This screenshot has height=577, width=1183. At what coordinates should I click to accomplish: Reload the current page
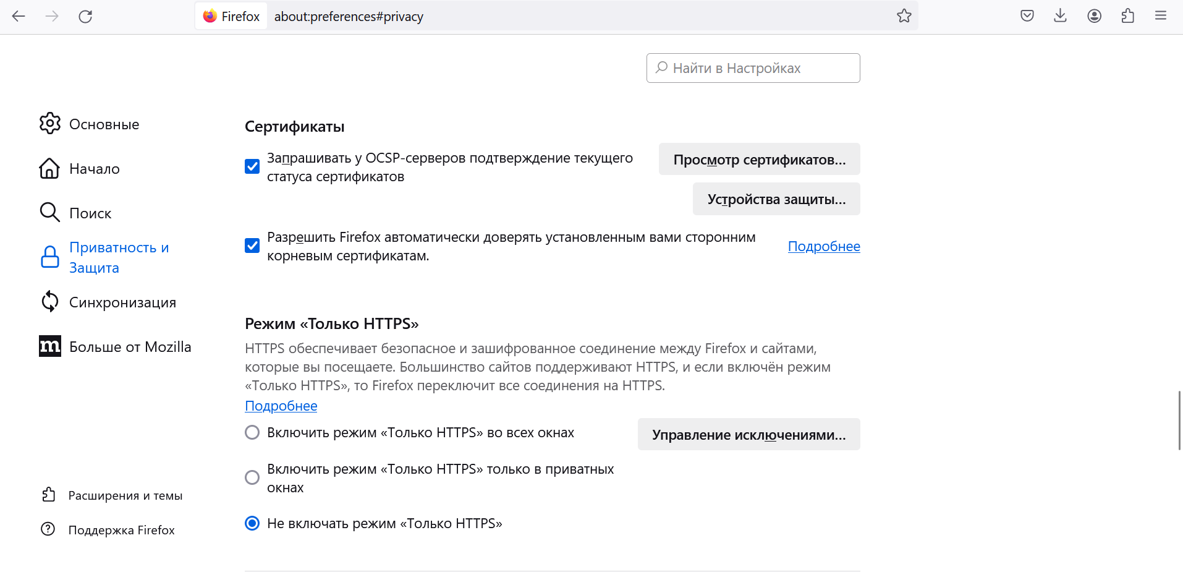tap(85, 17)
